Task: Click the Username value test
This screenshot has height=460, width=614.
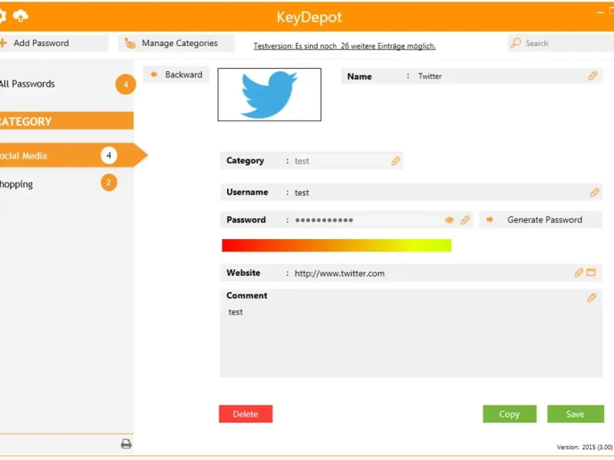Action: tap(302, 192)
